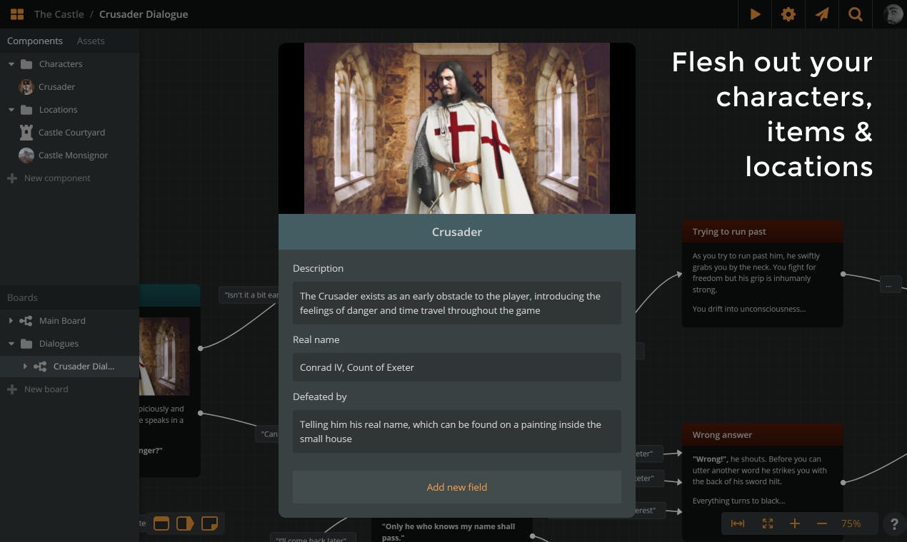Viewport: 907px width, 542px height.
Task: Click New component in sidebar
Action: click(57, 178)
